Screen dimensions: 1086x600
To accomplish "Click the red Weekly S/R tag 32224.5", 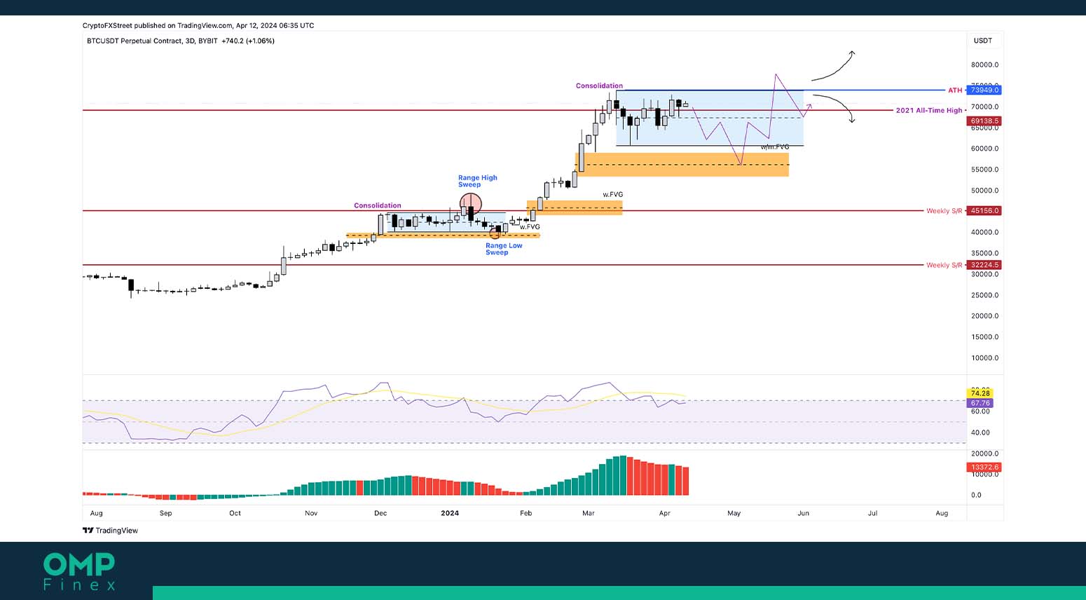I will 984,265.
